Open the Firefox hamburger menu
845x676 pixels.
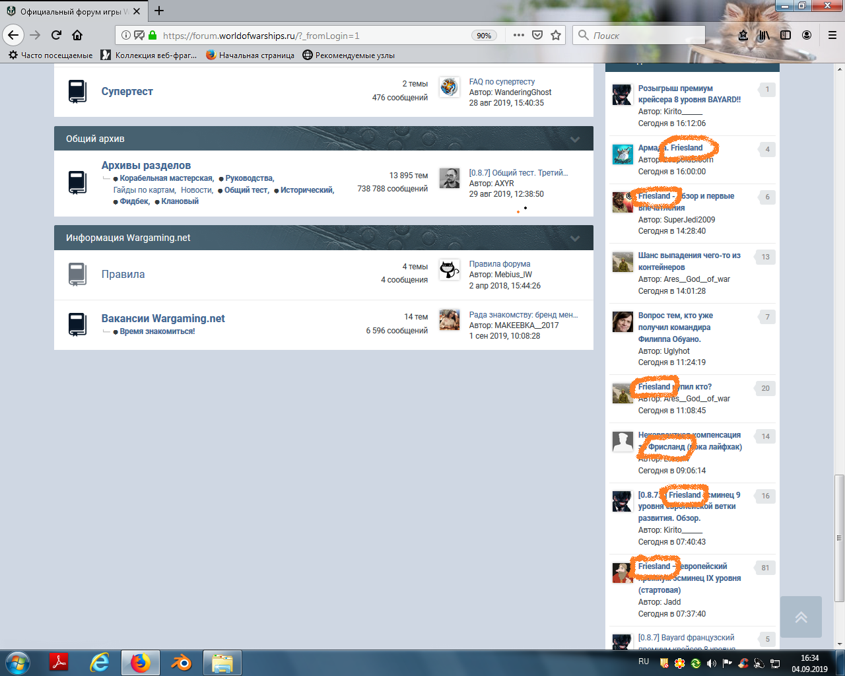point(832,35)
